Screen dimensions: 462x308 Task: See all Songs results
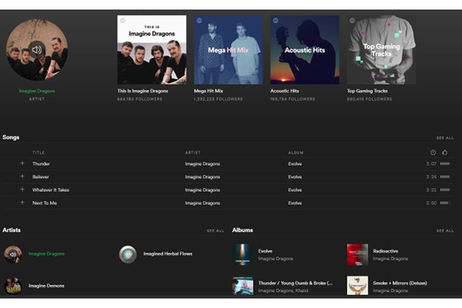coord(445,138)
